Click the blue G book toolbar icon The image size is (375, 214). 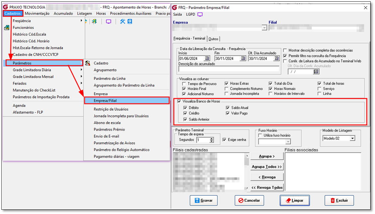(130, 22)
